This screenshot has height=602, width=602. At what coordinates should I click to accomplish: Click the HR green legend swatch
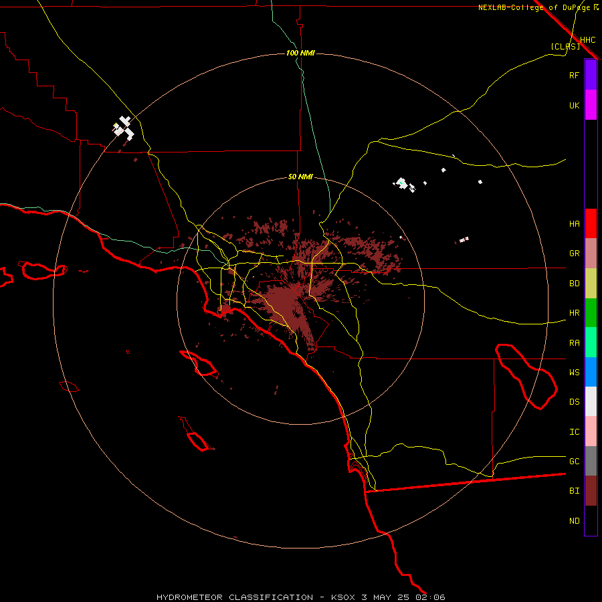(x=591, y=313)
